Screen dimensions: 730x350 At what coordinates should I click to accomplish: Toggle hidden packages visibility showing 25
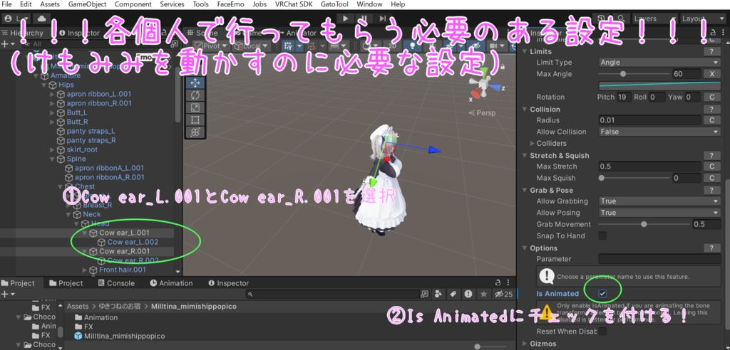pyautogui.click(x=503, y=294)
